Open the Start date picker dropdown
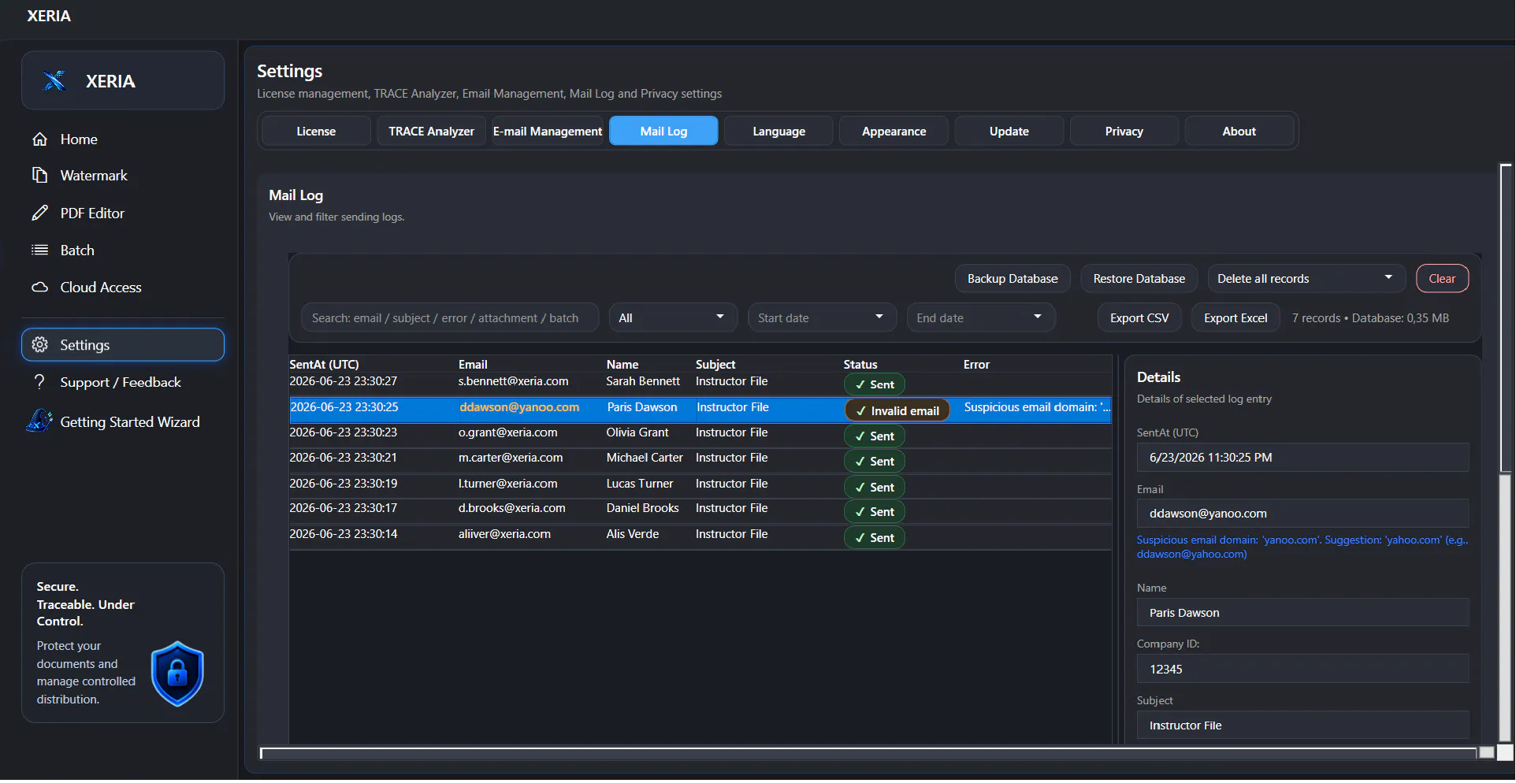Screen dimensions: 1516x783 (x=822, y=317)
